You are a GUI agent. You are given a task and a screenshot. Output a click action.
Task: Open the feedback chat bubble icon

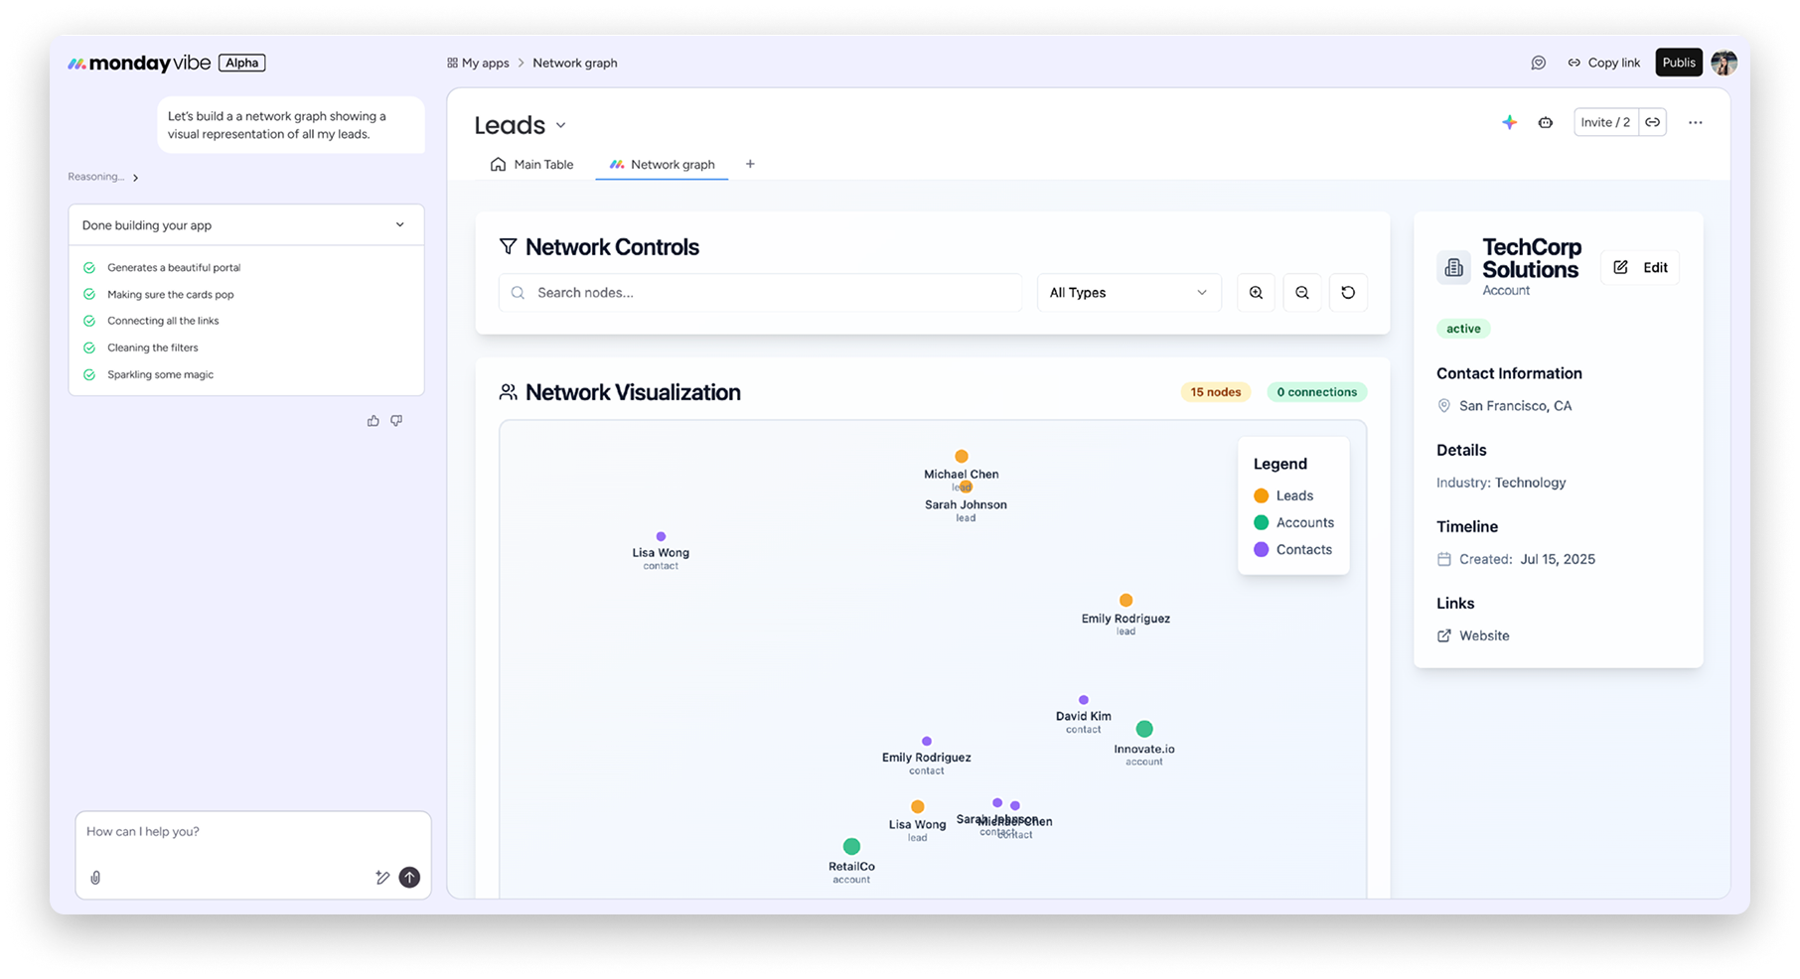click(1538, 63)
